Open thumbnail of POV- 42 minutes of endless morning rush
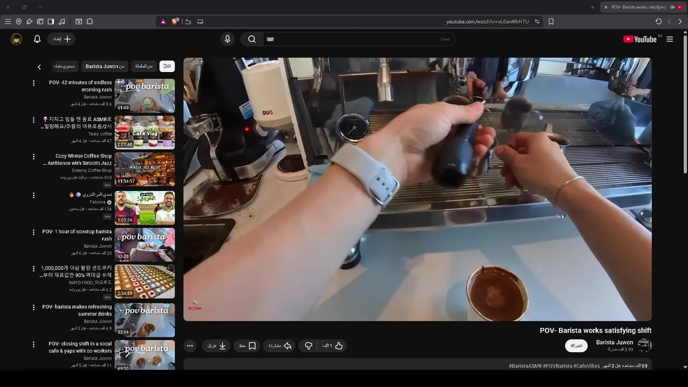 coord(145,96)
